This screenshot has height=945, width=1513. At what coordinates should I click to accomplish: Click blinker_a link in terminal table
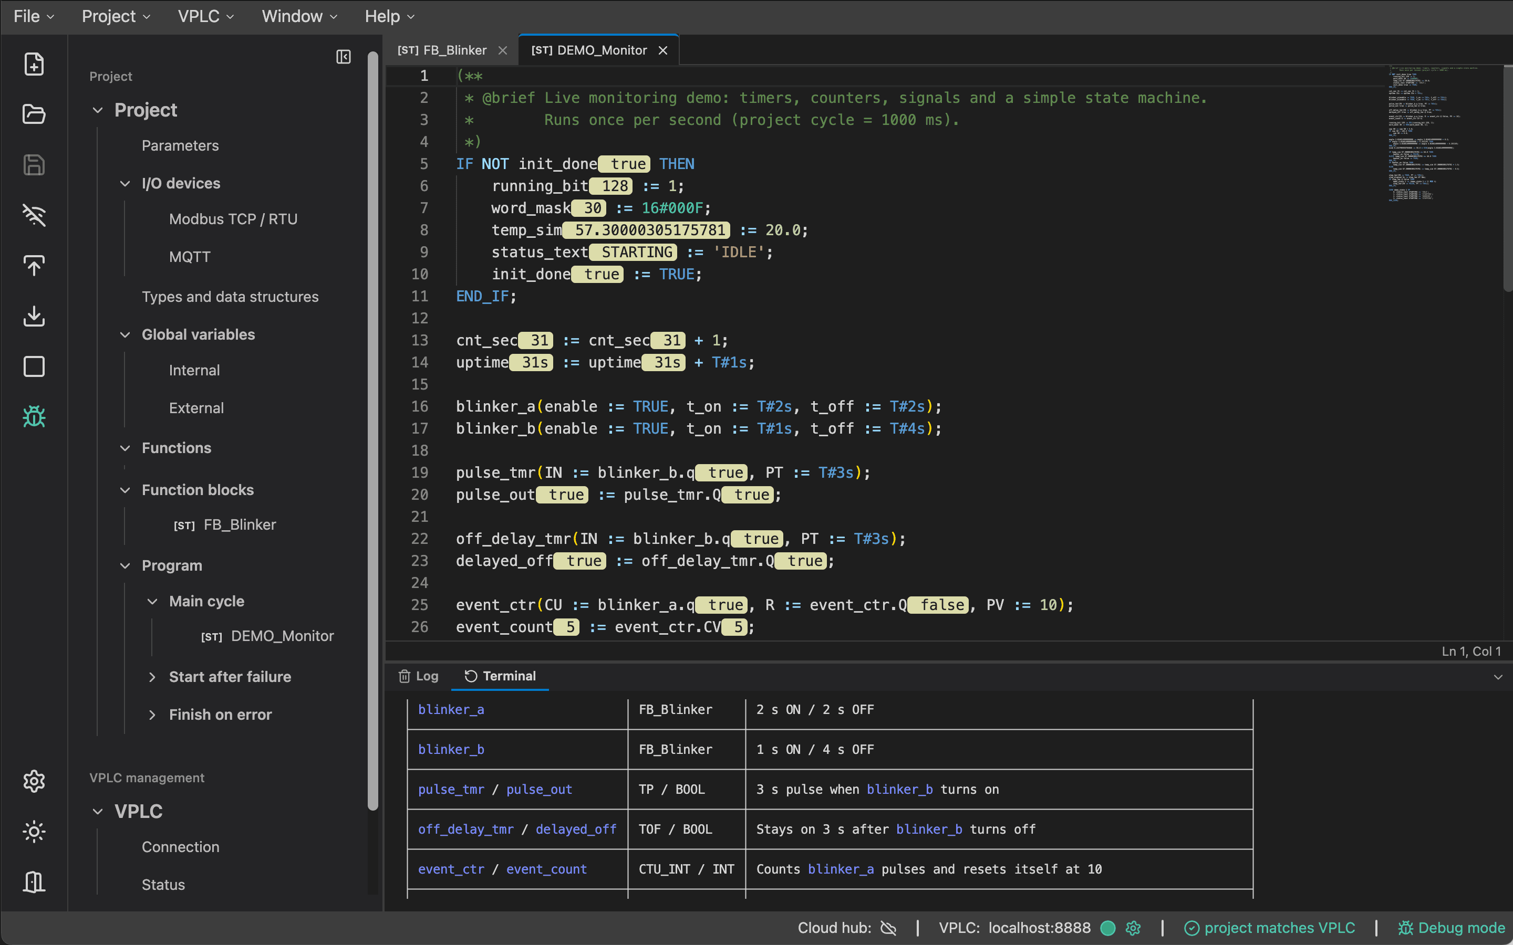pos(451,709)
